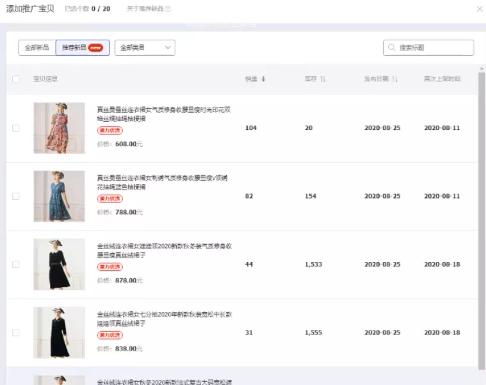Sort by 库存 using its arrow icon
This screenshot has height=385, width=486.
[323, 79]
